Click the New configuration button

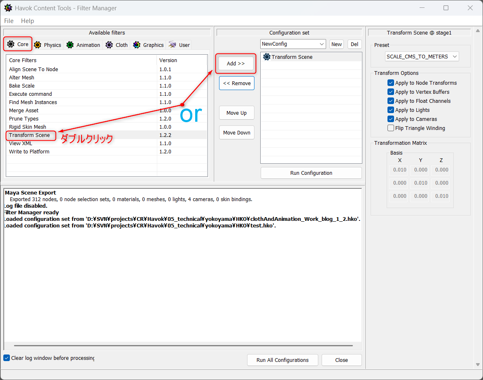[336, 44]
